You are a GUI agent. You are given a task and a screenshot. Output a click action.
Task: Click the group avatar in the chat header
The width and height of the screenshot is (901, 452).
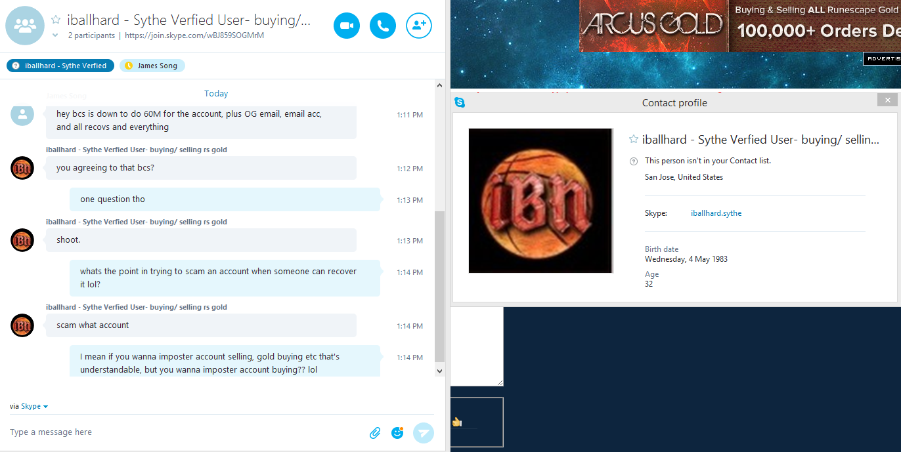pyautogui.click(x=25, y=26)
